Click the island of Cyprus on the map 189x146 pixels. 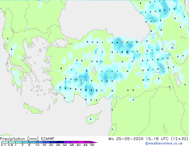click(x=93, y=118)
